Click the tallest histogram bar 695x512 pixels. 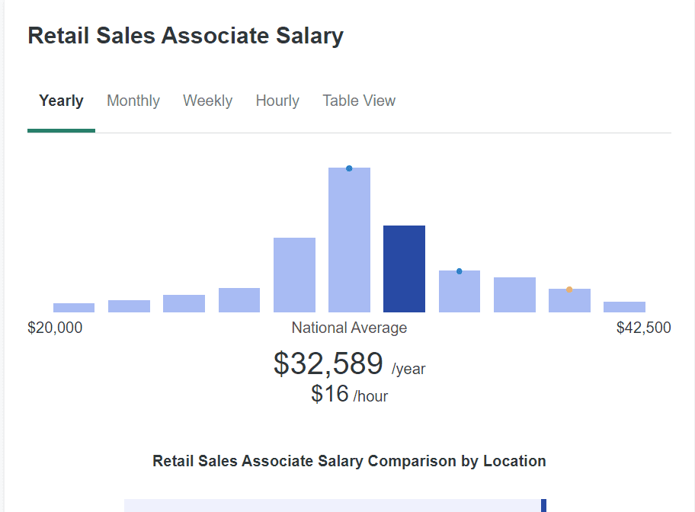(349, 244)
